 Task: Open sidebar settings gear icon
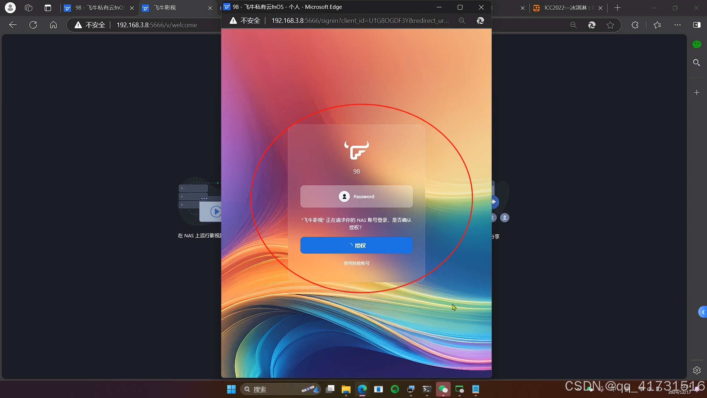pos(696,370)
